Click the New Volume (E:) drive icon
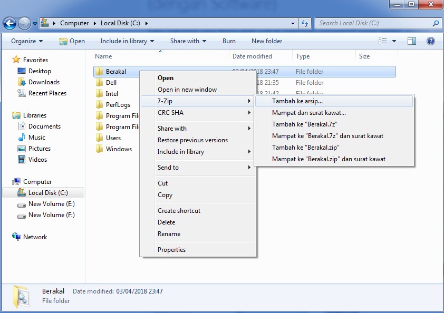Image resolution: width=444 pixels, height=313 pixels. click(x=22, y=204)
